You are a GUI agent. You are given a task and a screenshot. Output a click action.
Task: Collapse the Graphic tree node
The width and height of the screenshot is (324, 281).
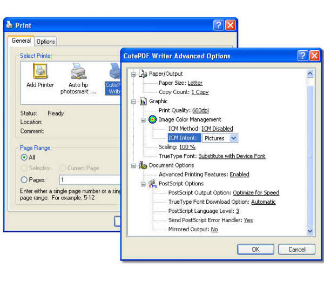point(134,102)
